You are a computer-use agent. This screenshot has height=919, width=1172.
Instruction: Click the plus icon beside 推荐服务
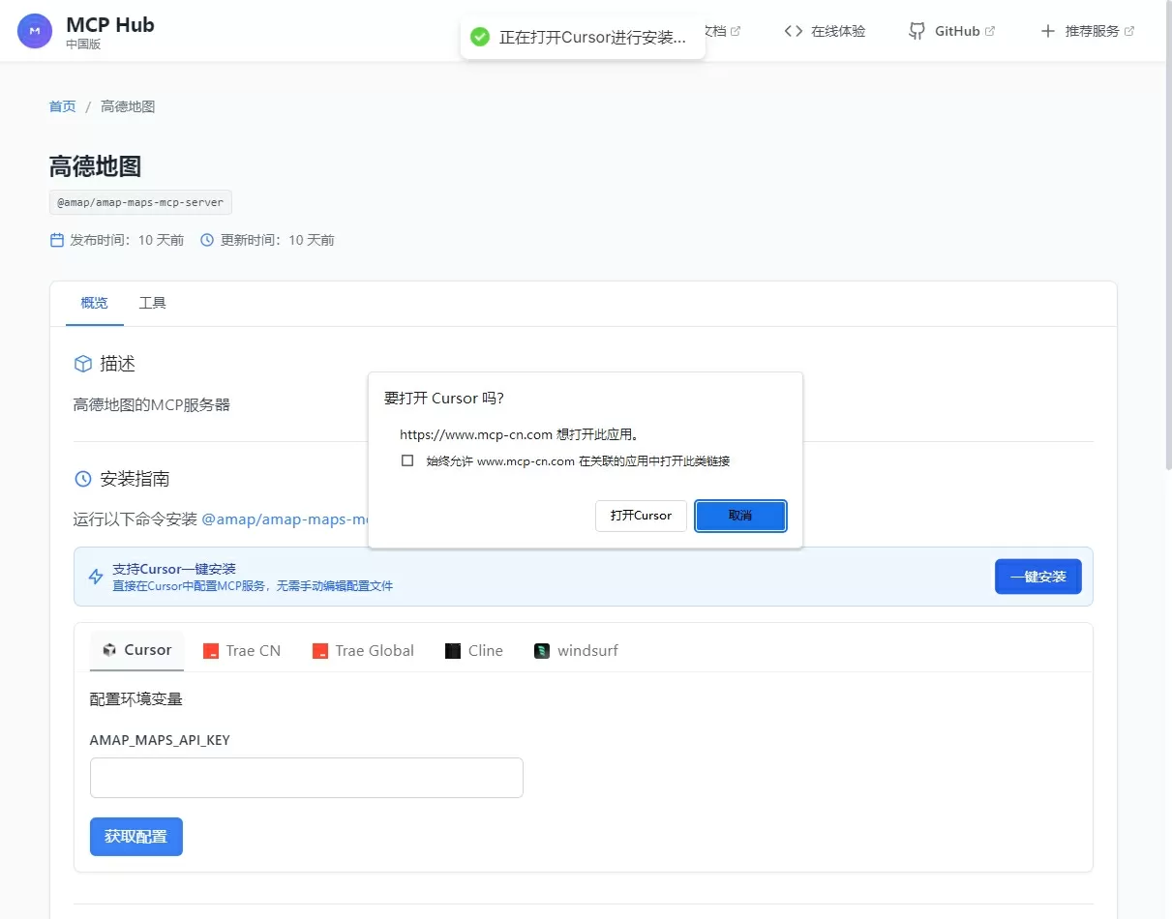pos(1047,31)
